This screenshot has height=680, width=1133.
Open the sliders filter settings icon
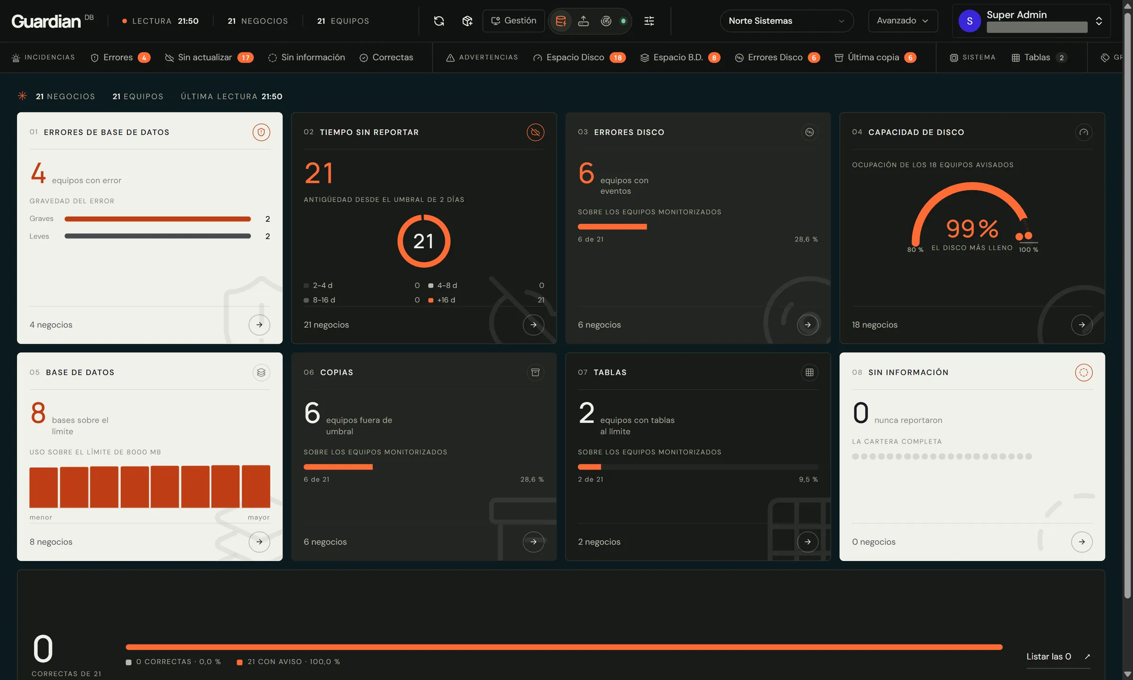[x=649, y=21]
